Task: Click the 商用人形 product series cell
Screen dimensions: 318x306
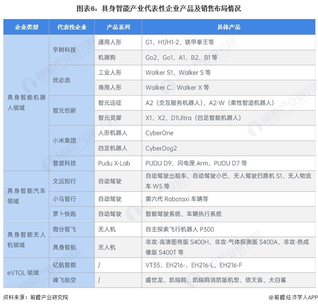Action: point(118,87)
